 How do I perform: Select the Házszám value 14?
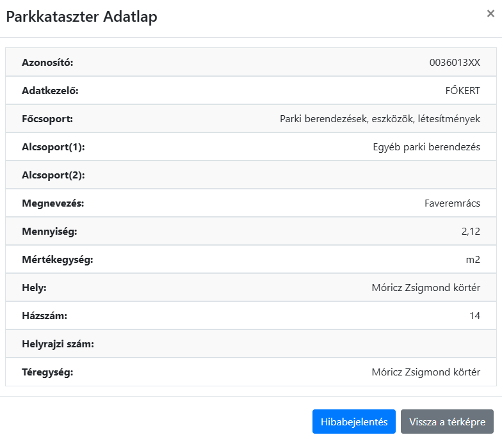474,316
